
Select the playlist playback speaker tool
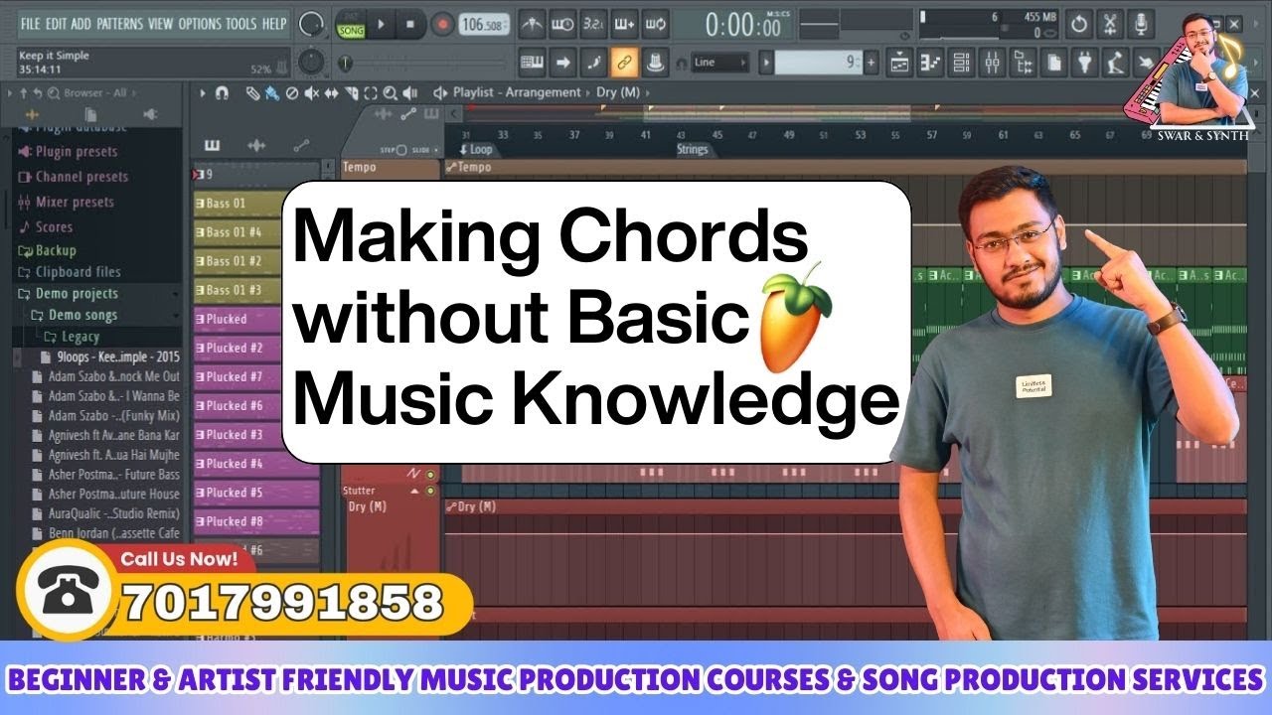(x=409, y=92)
